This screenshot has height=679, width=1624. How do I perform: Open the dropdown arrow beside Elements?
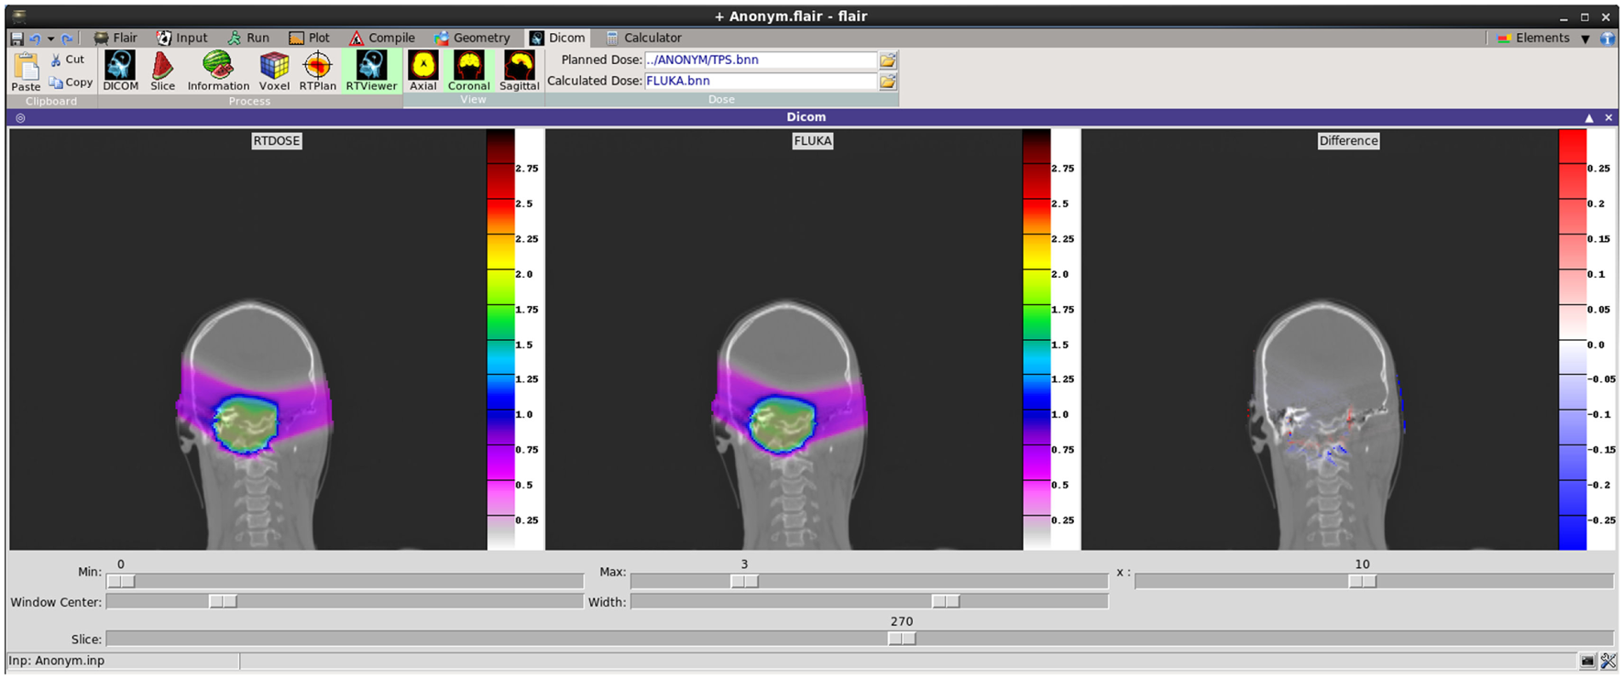pos(1585,38)
